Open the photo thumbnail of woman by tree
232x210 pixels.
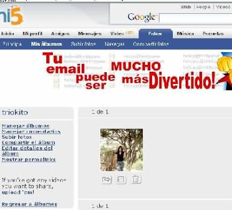[x=121, y=150]
